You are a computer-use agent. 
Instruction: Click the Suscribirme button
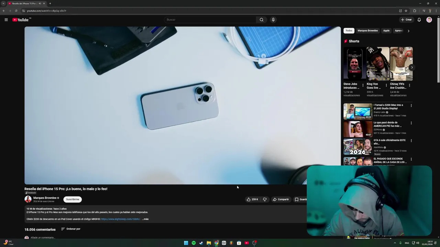(73, 199)
